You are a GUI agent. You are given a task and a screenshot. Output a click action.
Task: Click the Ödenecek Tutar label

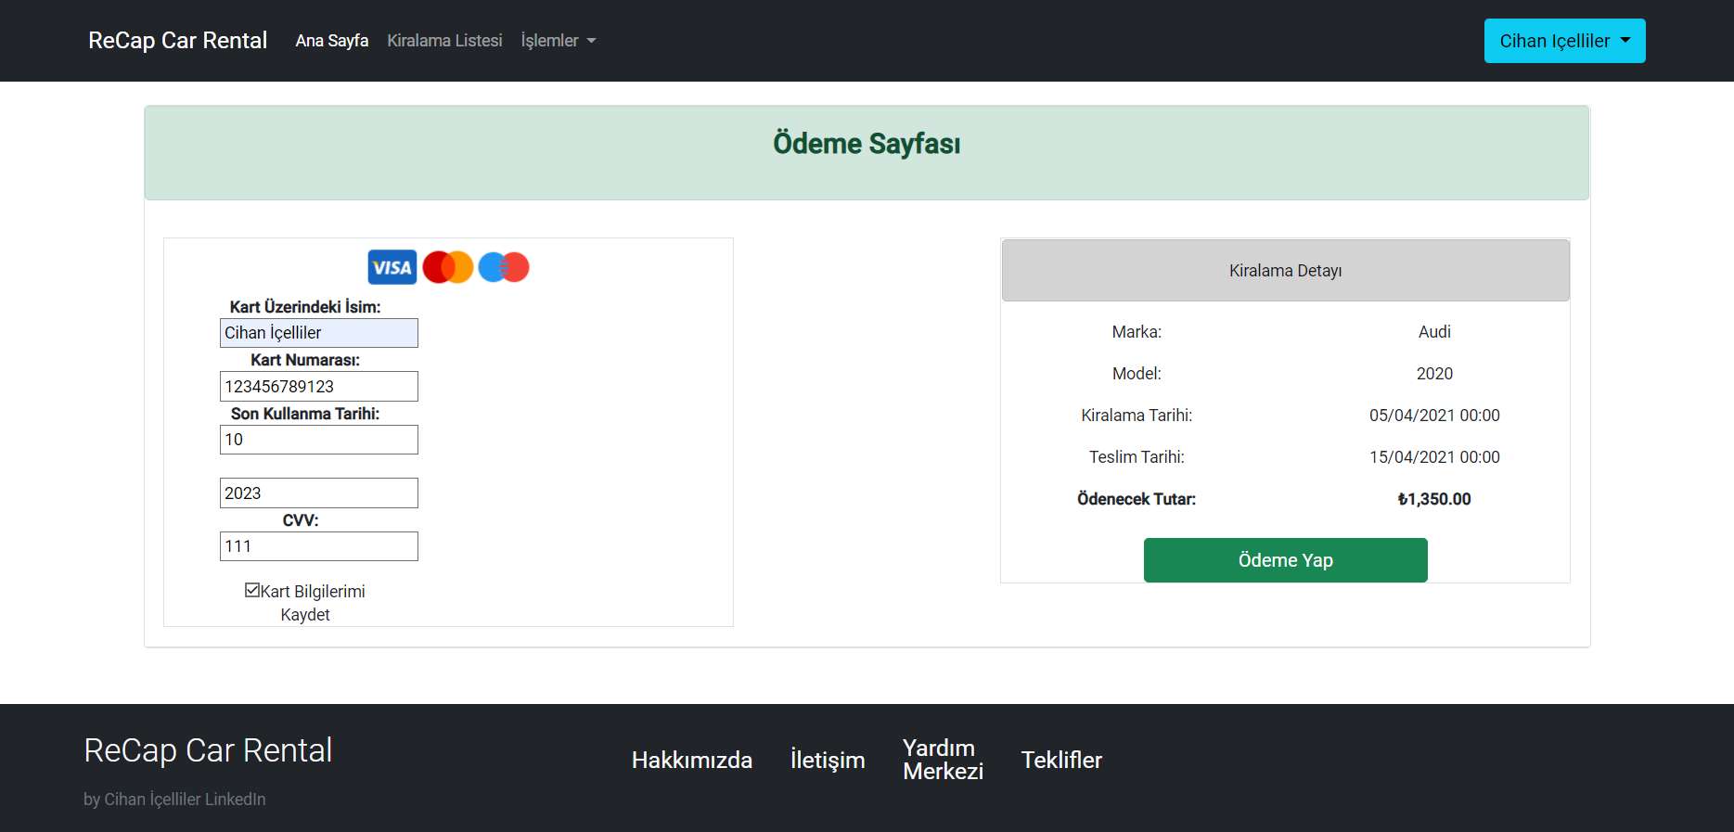tap(1137, 499)
